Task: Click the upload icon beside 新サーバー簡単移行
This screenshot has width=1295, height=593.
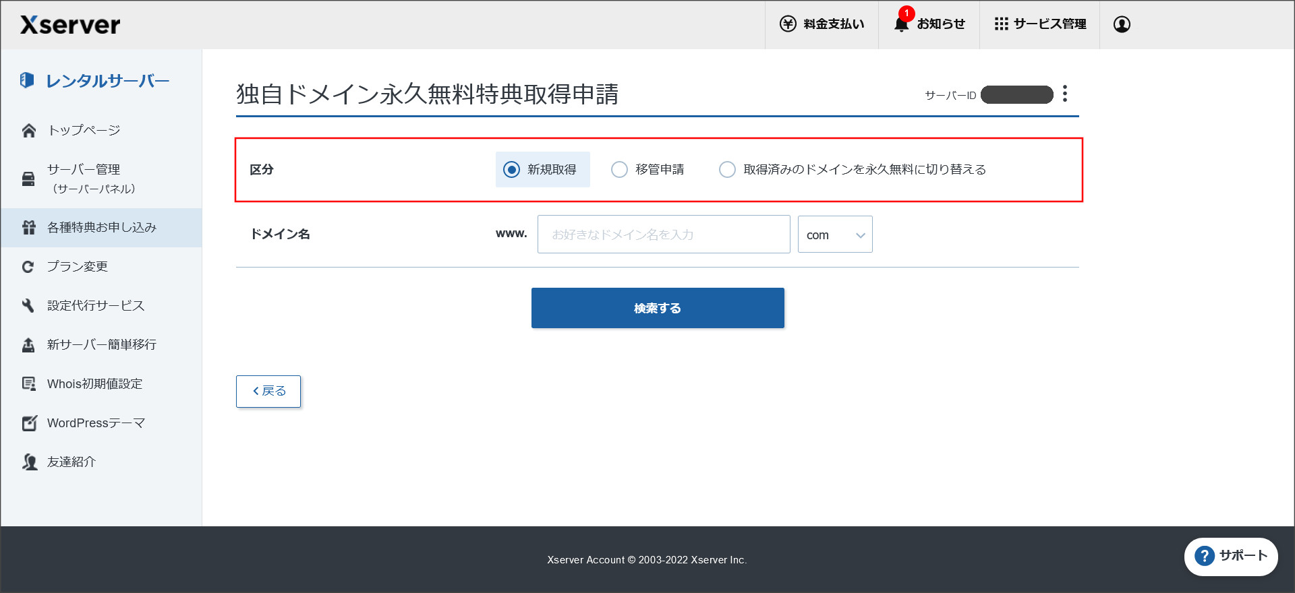Action: [28, 345]
